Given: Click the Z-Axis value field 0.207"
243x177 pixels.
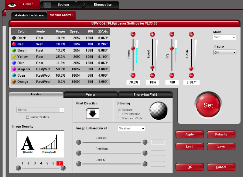Looking at the screenshot, I should [x=191, y=82].
